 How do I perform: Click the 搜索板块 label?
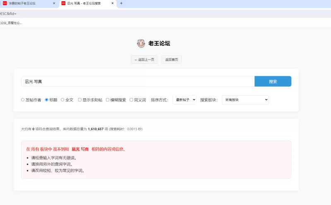(x=209, y=100)
